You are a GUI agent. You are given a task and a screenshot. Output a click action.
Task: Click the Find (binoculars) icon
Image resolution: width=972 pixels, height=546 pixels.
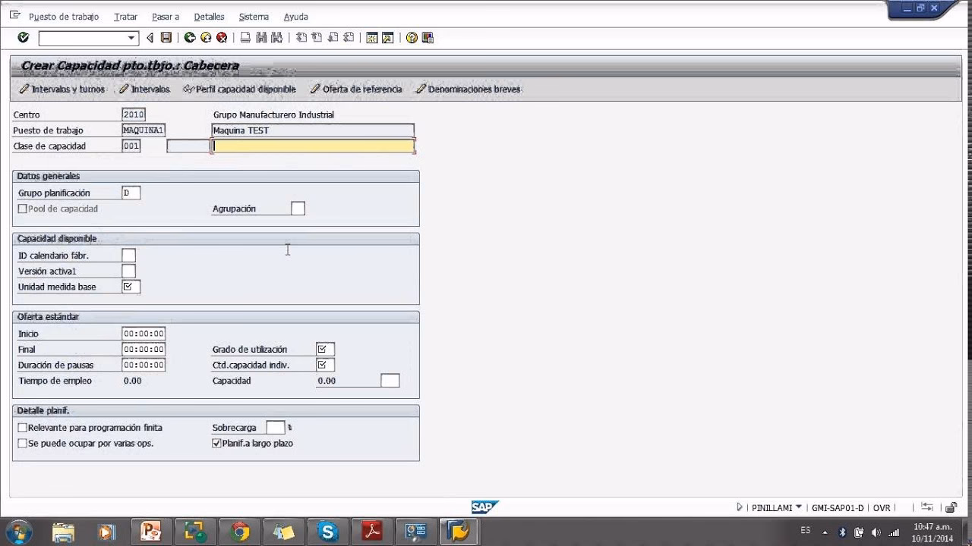coord(262,36)
